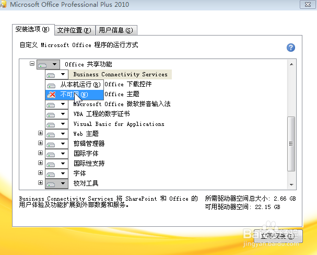The image size is (317, 255).
Task: Expand the 校对工具 node
Action: coord(40,182)
